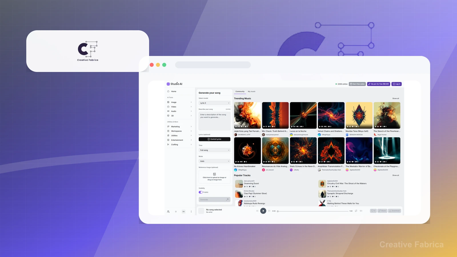The image size is (457, 257).
Task: Click the Synaptic Shrapnel Discharge track title
Action: (x=340, y=193)
